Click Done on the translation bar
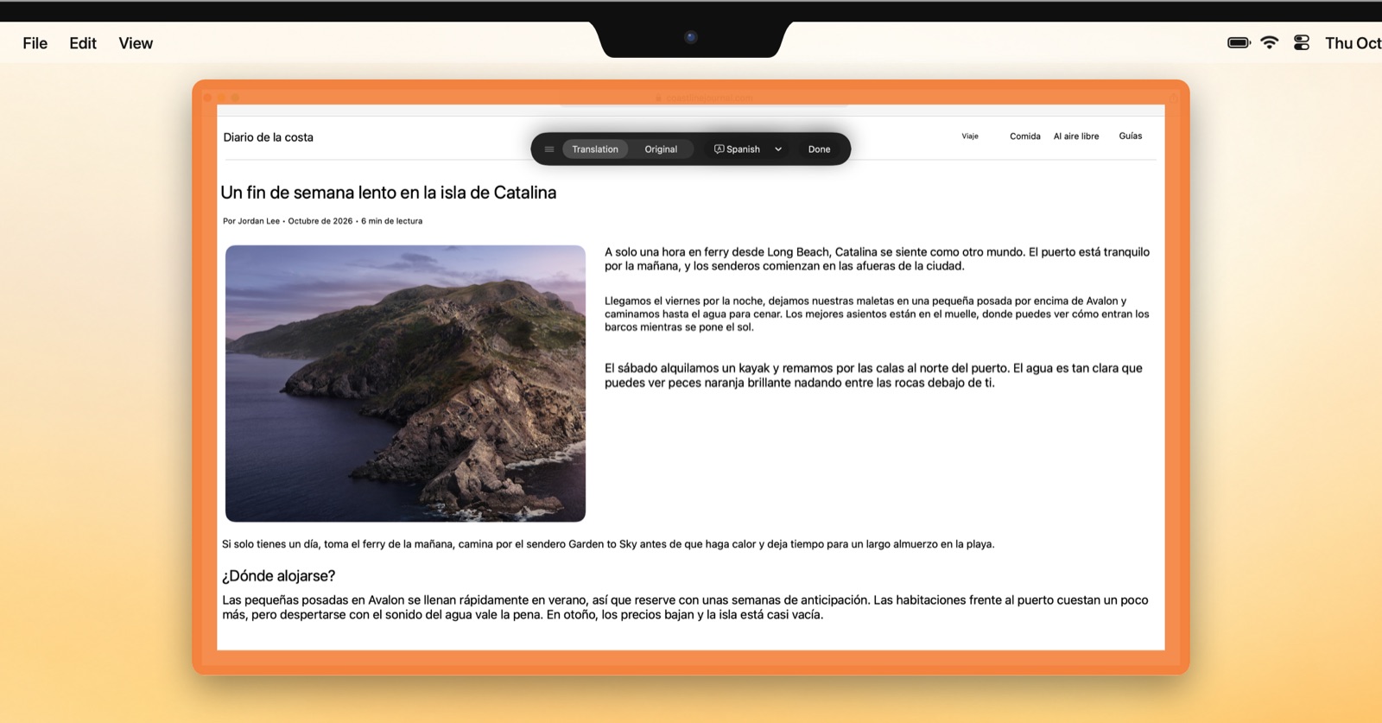1382x723 pixels. 819,149
